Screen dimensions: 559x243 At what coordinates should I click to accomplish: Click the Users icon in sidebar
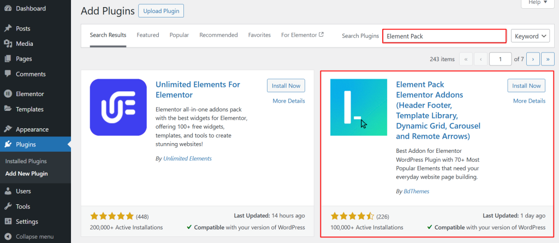[x=8, y=192]
